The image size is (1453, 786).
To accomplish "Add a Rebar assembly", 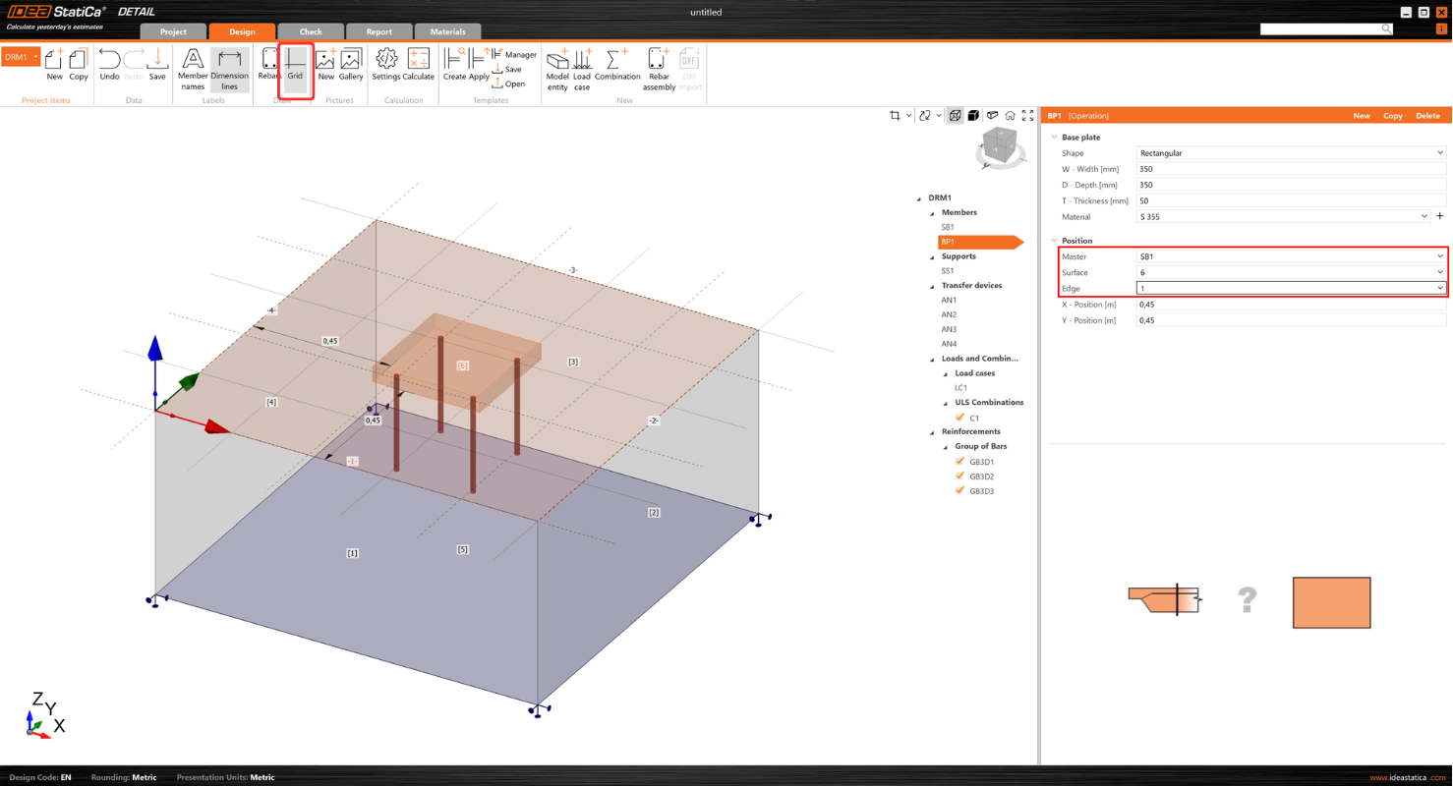I will (660, 65).
